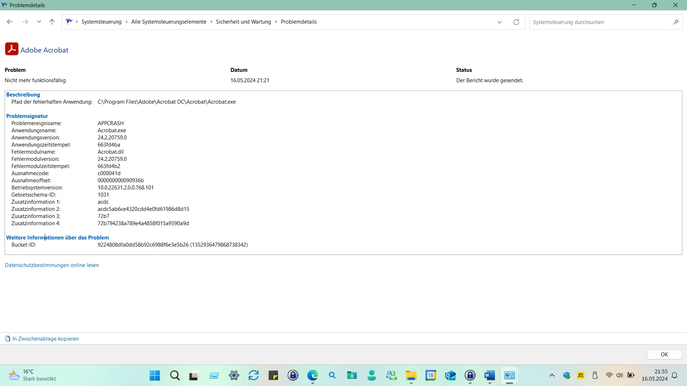Image resolution: width=687 pixels, height=386 pixels.
Task: Click the back navigation arrow
Action: (x=10, y=22)
